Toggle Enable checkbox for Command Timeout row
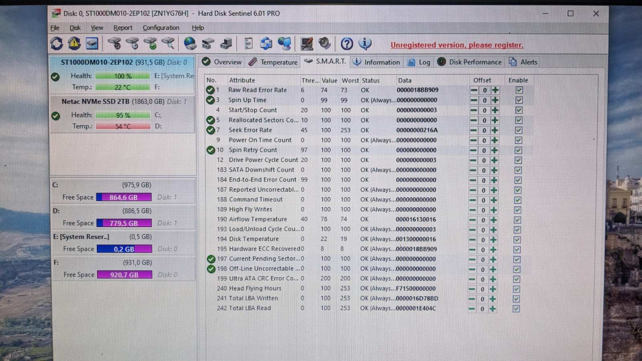The image size is (642, 361). (518, 200)
